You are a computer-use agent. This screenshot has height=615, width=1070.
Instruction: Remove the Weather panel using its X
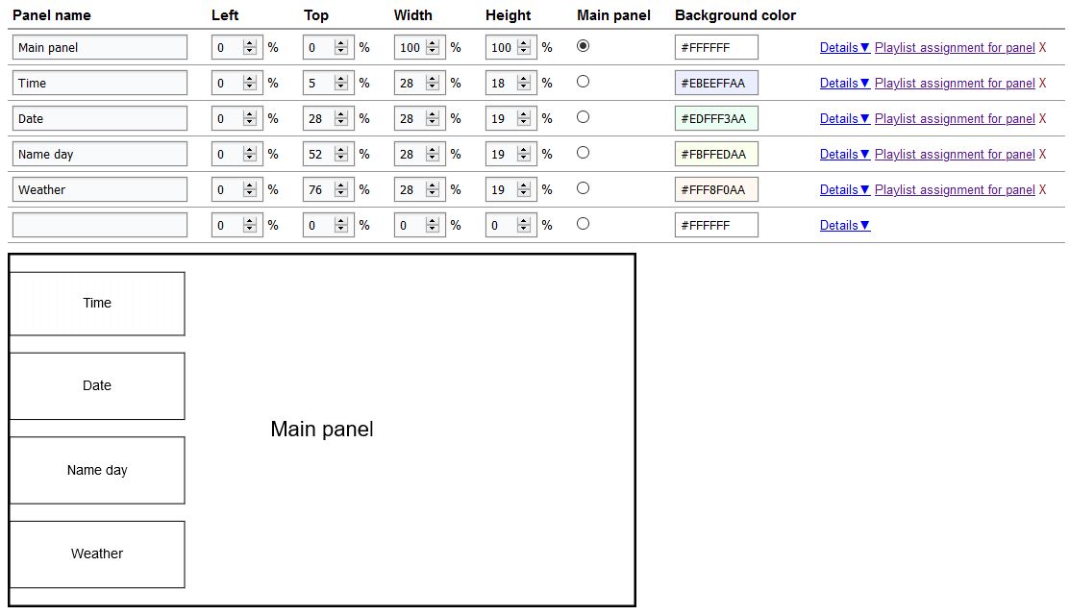coord(1042,189)
